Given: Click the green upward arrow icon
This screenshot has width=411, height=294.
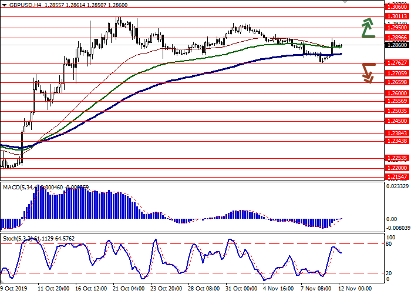Looking at the screenshot, I should [x=368, y=28].
